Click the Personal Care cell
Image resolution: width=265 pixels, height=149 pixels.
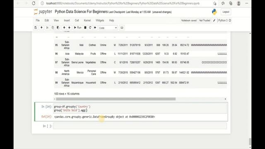pos(92,72)
